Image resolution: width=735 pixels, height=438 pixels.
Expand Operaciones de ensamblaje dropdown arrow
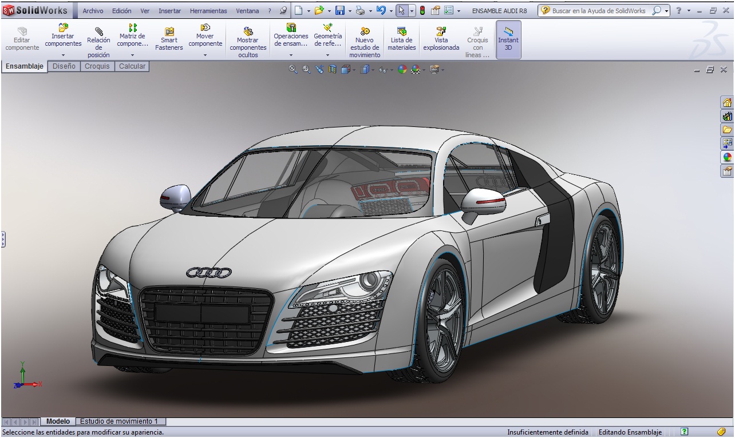(x=291, y=55)
